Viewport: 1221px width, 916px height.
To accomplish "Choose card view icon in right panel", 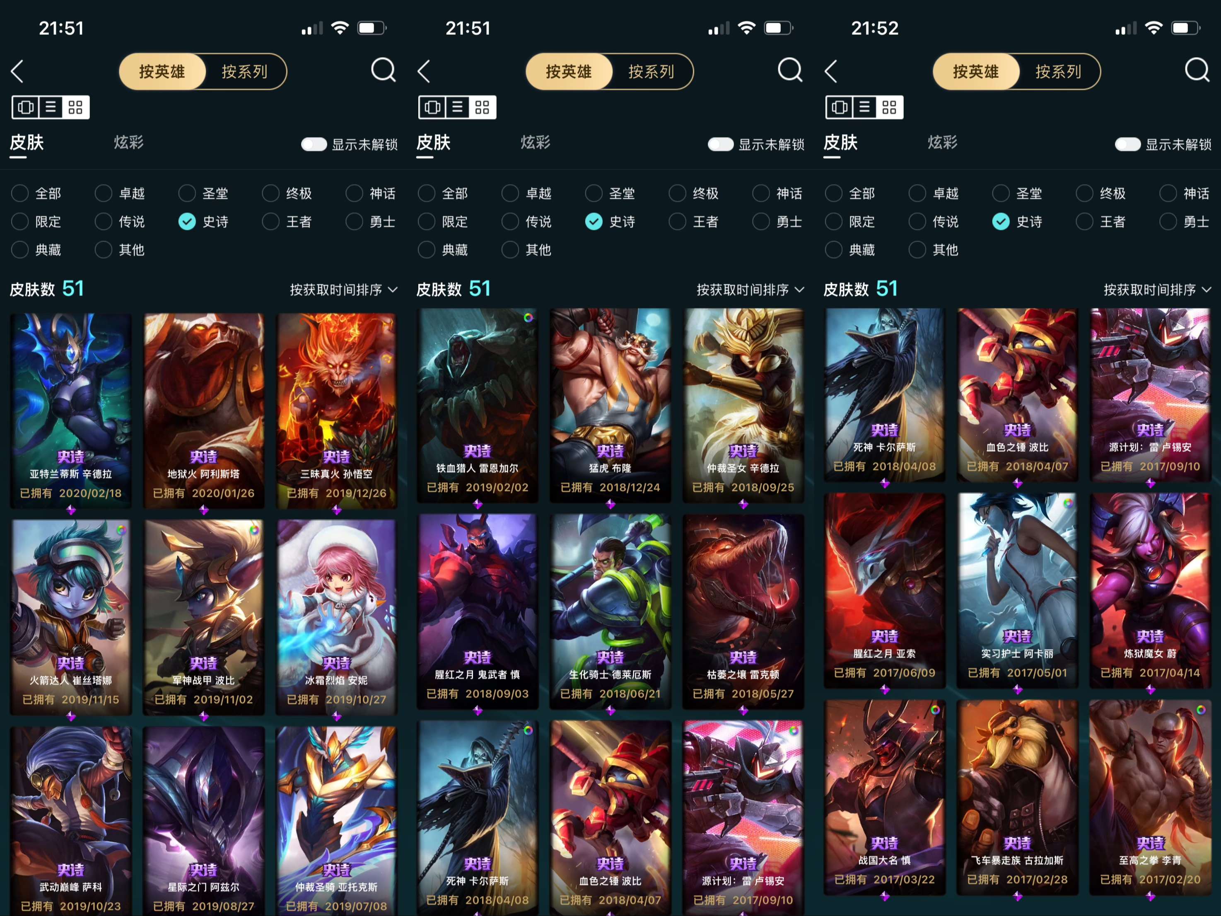I will pos(839,107).
